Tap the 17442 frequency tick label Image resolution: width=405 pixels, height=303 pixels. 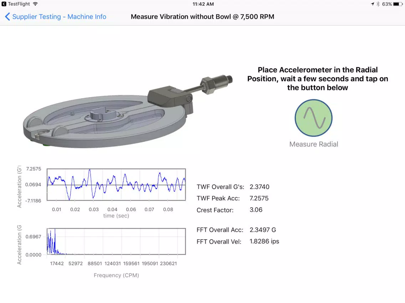tap(57, 263)
